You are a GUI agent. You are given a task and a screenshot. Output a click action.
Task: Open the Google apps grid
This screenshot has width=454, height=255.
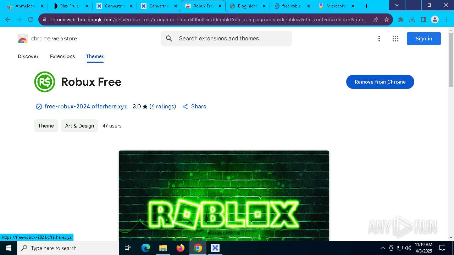point(395,39)
